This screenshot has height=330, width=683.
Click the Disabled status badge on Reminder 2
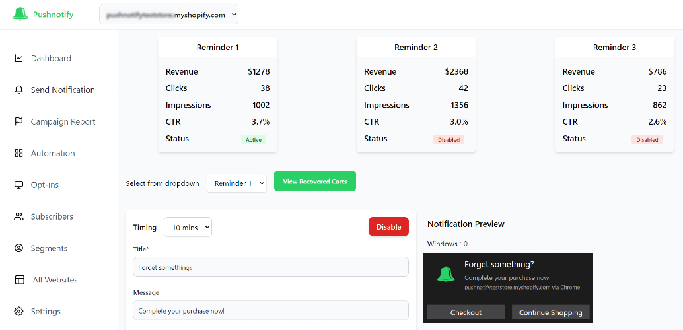tap(449, 139)
